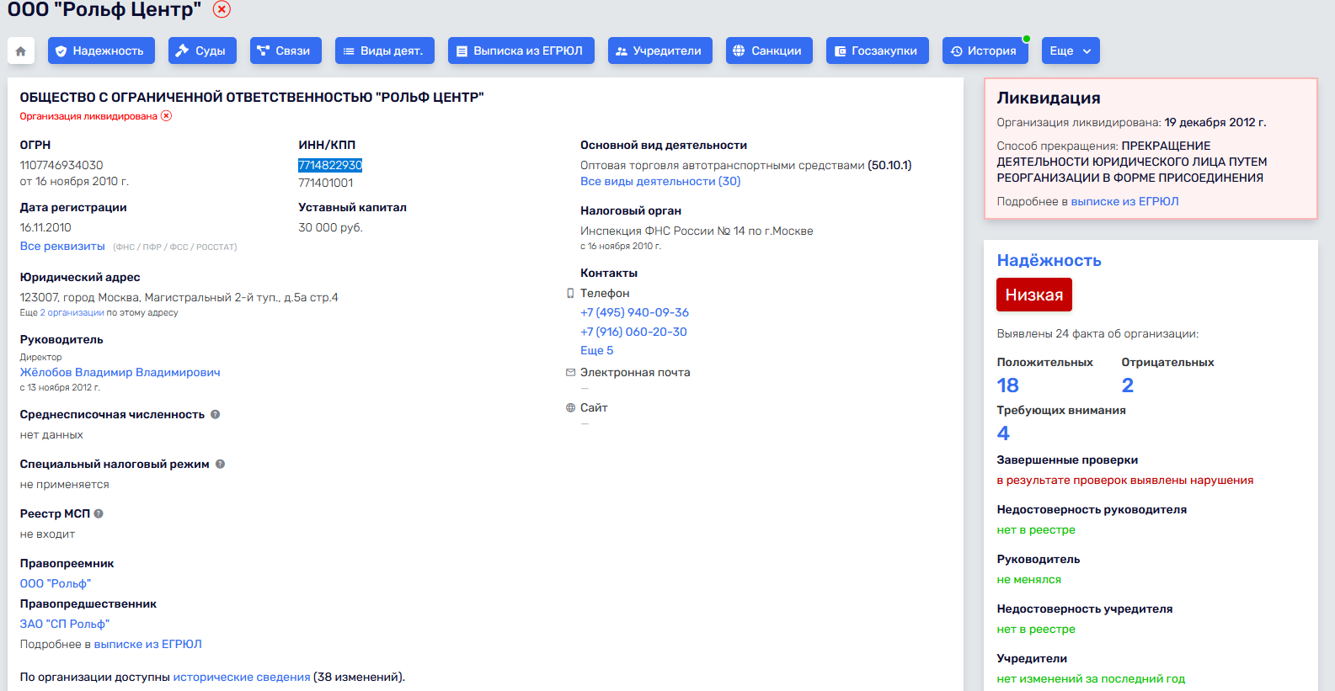
Task: Open successor ООО "Рольф" link
Action: tap(56, 583)
